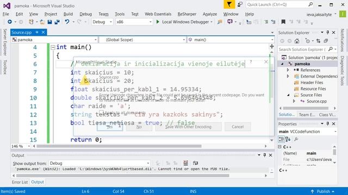Click Save With Other Encoding button
The width and height of the screenshot is (348, 195).
click(189, 127)
